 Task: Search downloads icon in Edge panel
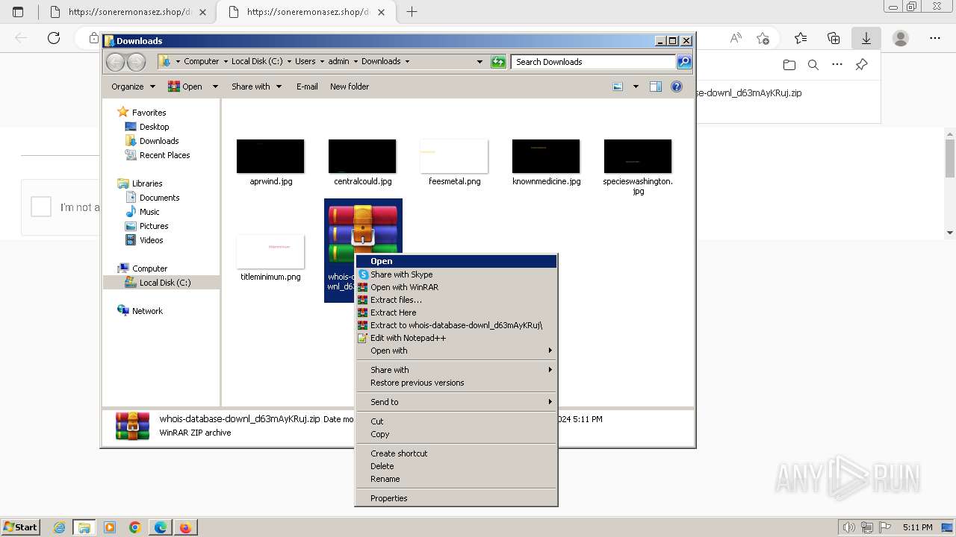click(813, 65)
